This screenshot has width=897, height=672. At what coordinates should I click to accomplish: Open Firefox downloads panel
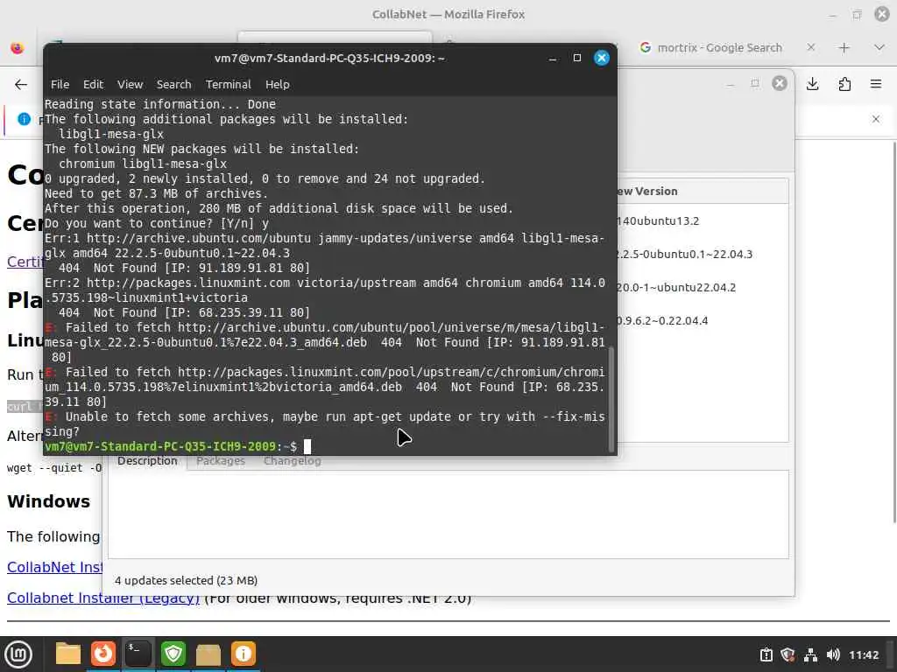coord(812,85)
